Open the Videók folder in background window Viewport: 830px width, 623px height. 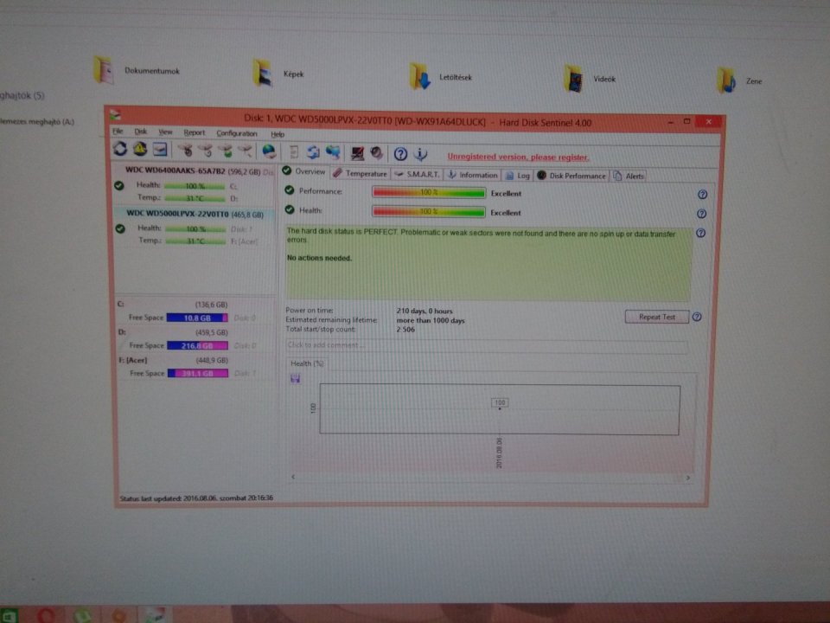tap(591, 79)
